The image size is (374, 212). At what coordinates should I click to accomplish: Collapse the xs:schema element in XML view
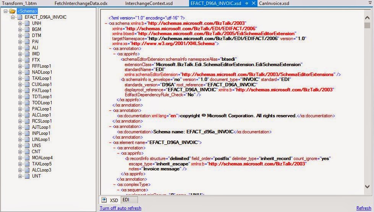click(x=106, y=23)
